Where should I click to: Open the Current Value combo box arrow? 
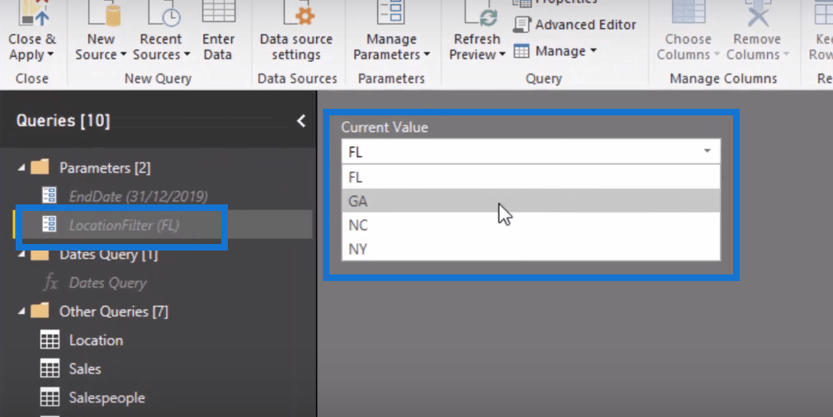tap(707, 151)
